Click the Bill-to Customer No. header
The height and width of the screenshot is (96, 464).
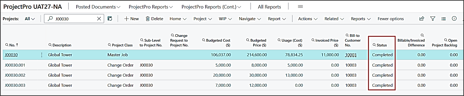tap(353, 40)
